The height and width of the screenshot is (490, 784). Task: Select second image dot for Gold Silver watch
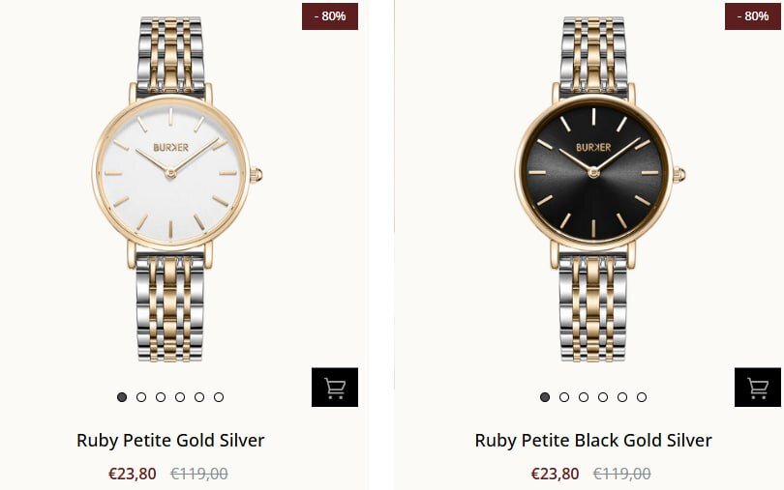coord(141,397)
